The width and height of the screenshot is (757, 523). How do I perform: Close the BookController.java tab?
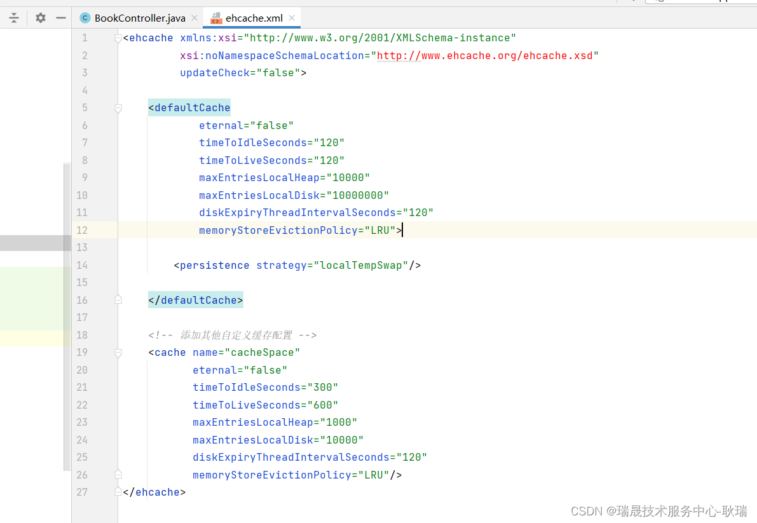(x=194, y=18)
